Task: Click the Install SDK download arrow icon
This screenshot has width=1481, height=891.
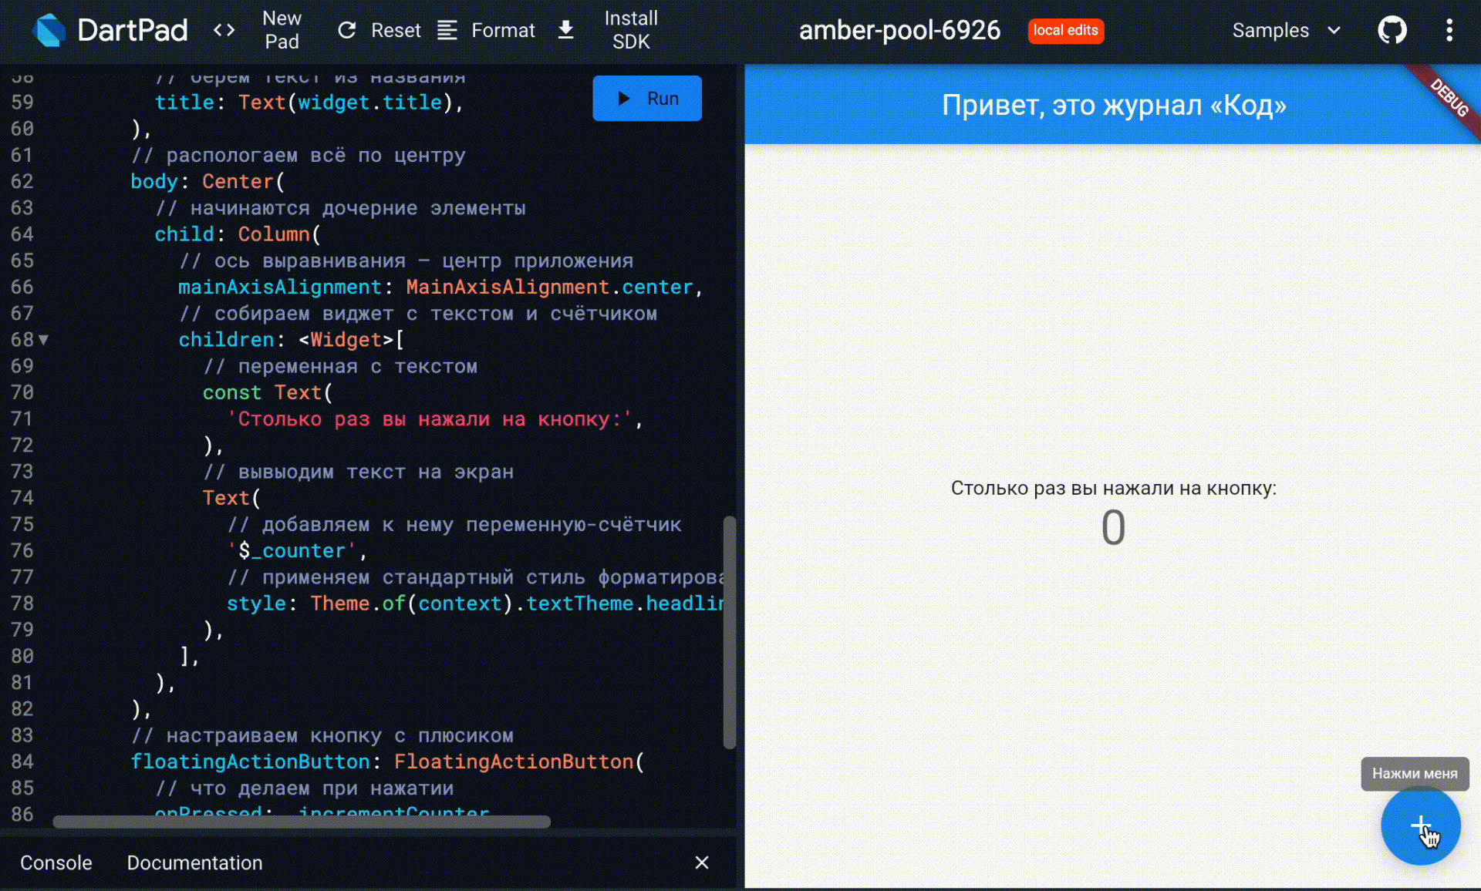Action: click(x=565, y=30)
